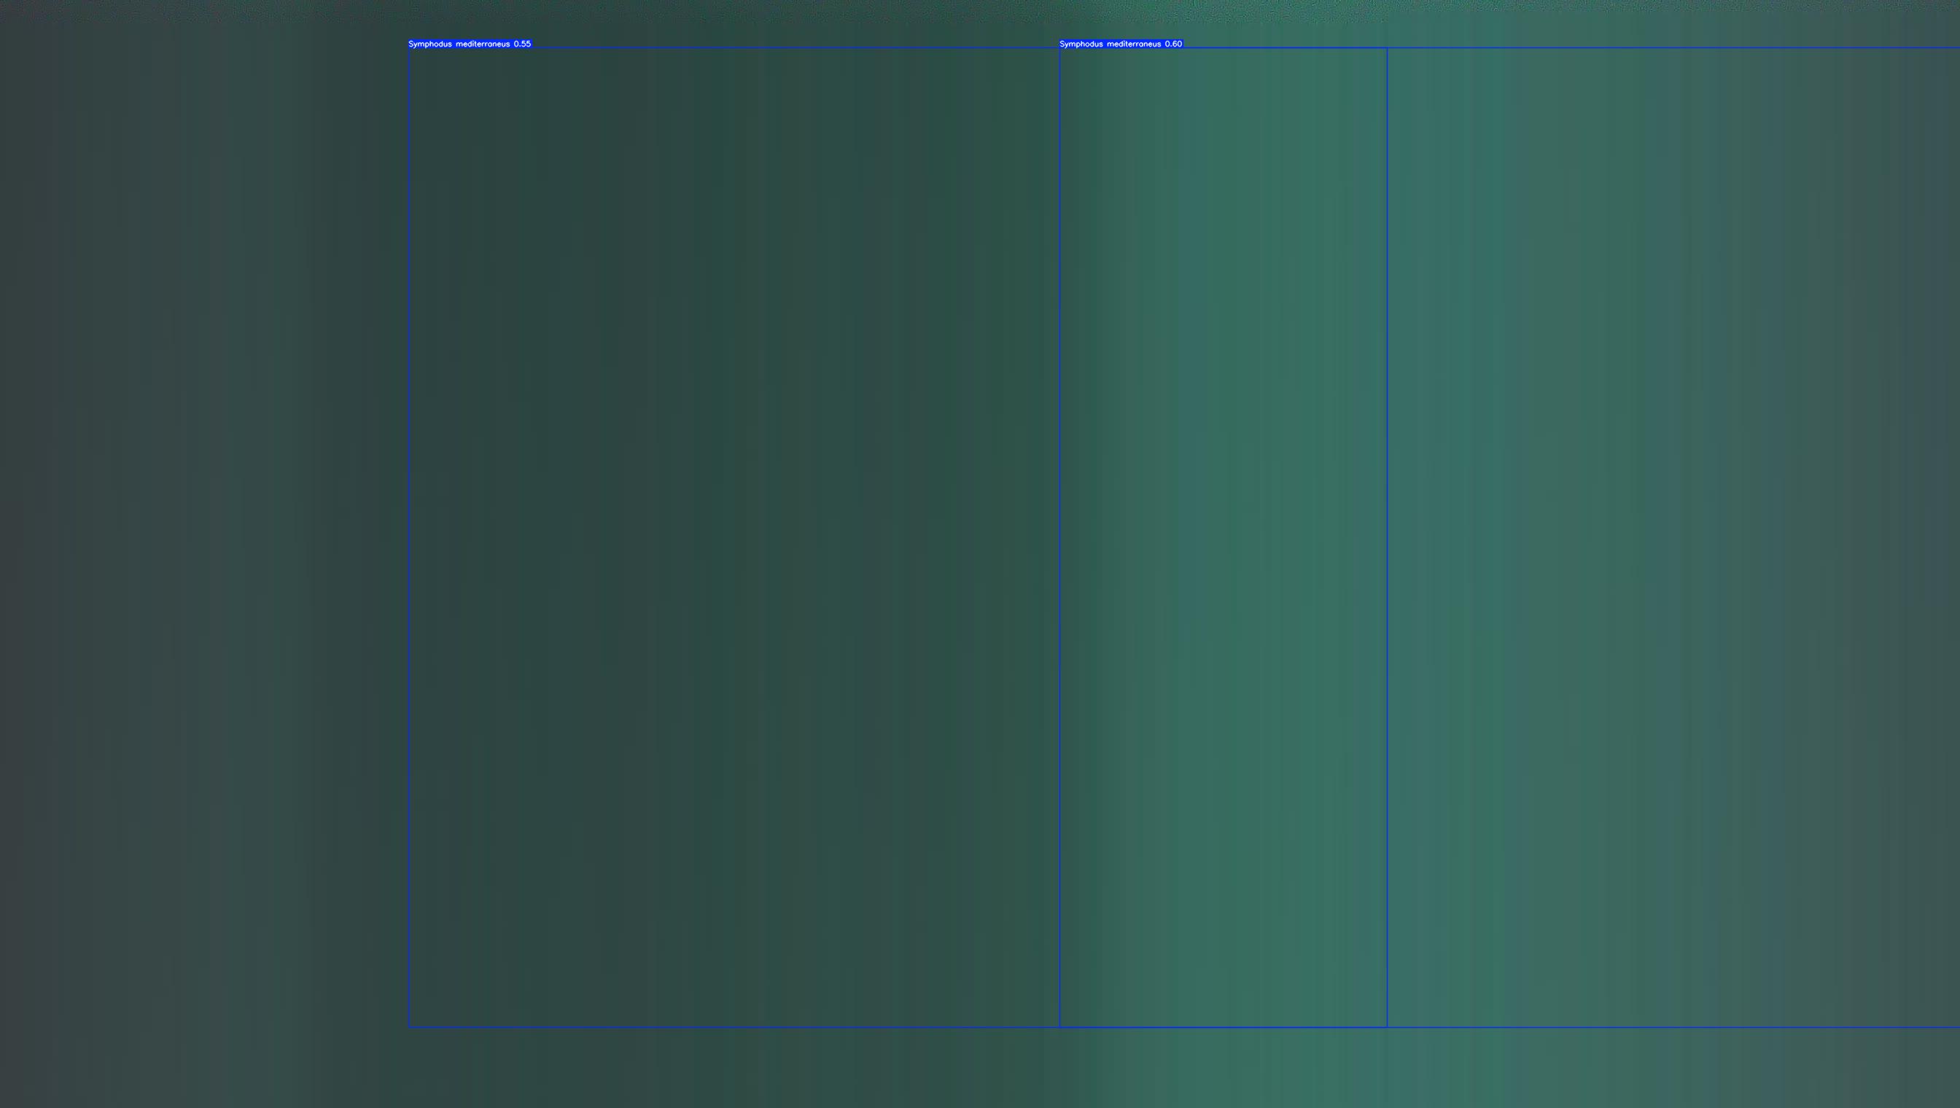Click the 0.55 confidence score text
1960x1108 pixels.
coord(522,44)
